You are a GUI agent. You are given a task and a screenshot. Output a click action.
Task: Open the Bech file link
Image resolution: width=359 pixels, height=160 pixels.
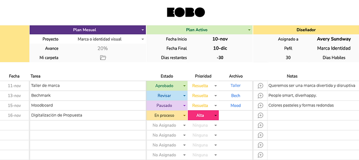pos(236,96)
